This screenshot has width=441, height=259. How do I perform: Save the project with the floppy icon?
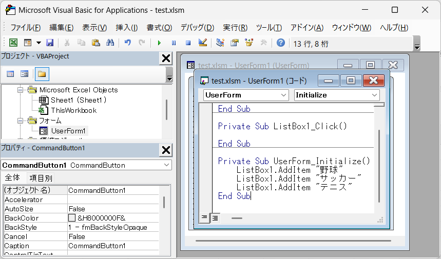click(x=50, y=43)
